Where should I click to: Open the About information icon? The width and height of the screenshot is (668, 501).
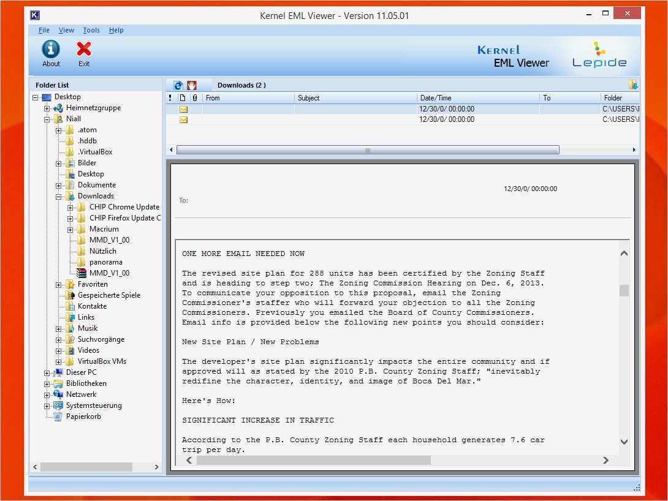click(51, 54)
